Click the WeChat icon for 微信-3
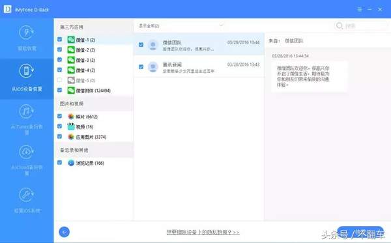The image size is (391, 243). 71,60
